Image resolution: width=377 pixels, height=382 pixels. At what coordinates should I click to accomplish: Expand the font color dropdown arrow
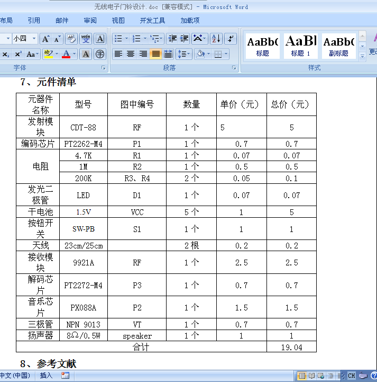pyautogui.click(x=75, y=54)
